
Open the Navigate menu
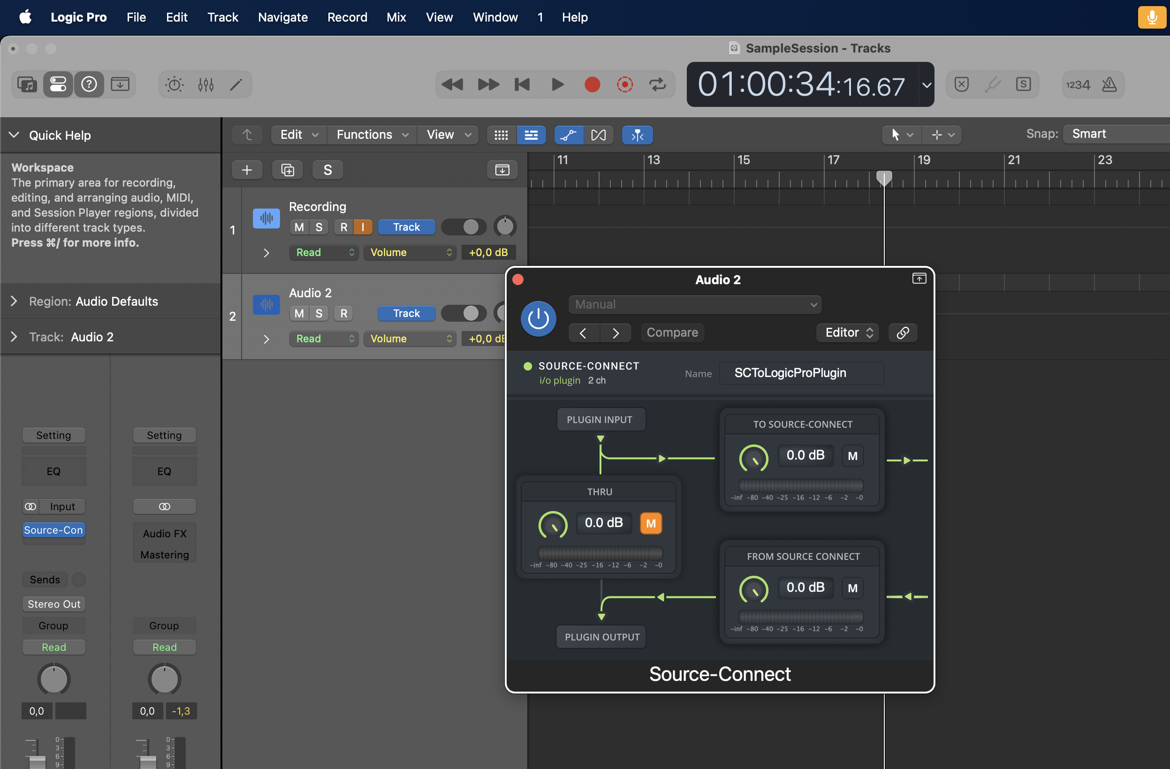[283, 17]
